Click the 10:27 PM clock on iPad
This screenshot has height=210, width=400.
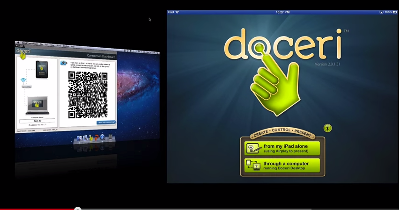[x=282, y=12]
